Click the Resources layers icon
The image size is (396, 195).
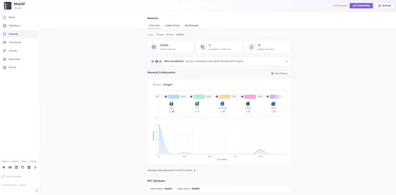(x=5, y=59)
